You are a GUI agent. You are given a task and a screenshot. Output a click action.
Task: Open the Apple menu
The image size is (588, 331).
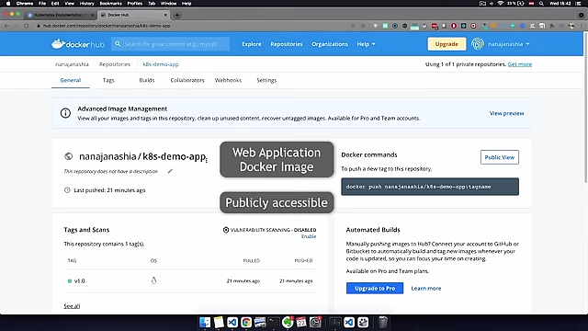tap(8, 4)
